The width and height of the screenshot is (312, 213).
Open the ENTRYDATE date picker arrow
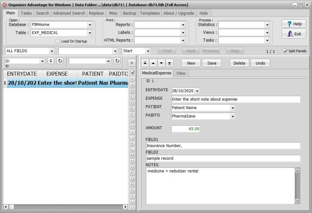[x=197, y=91]
